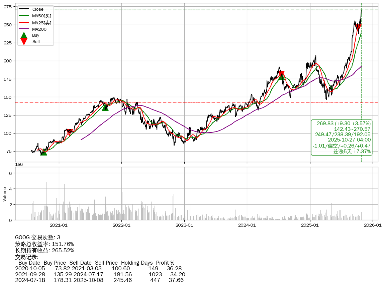Select the MA25[卖] legend label
Viewport: 385px width, 286px height.
point(41,23)
